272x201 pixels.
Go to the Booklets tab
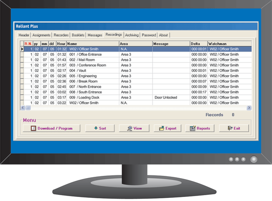tap(78, 35)
